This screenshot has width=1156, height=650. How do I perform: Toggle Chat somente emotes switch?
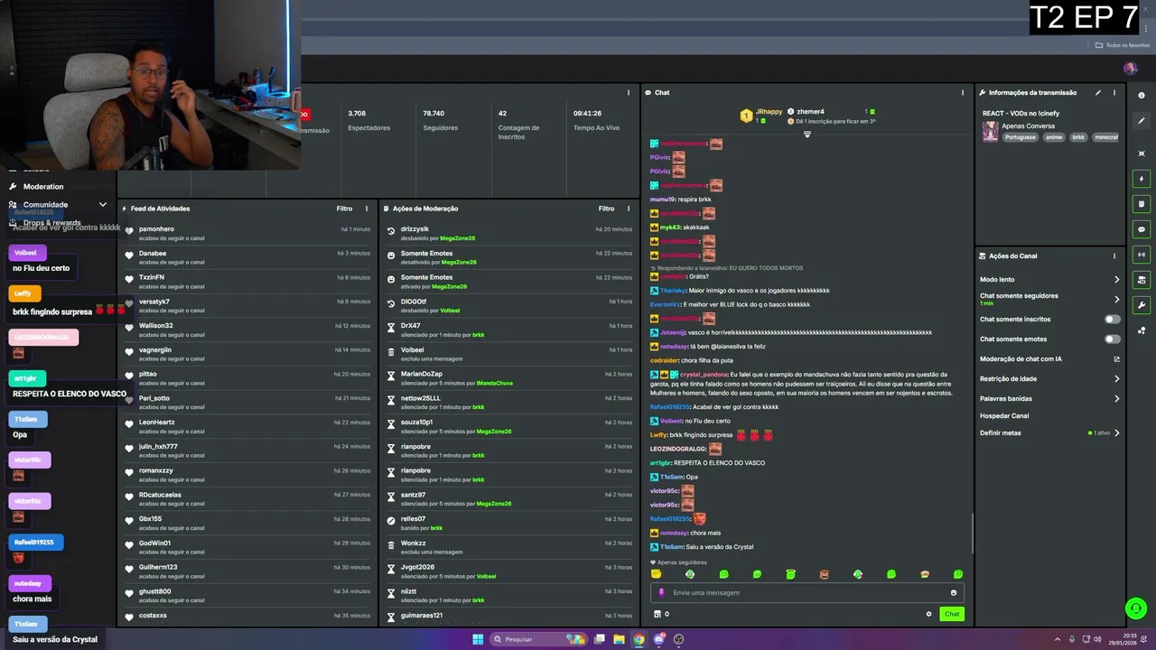[x=1113, y=339]
